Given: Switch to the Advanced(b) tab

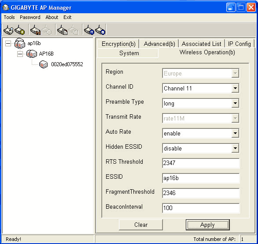Looking at the screenshot, I should click(159, 44).
